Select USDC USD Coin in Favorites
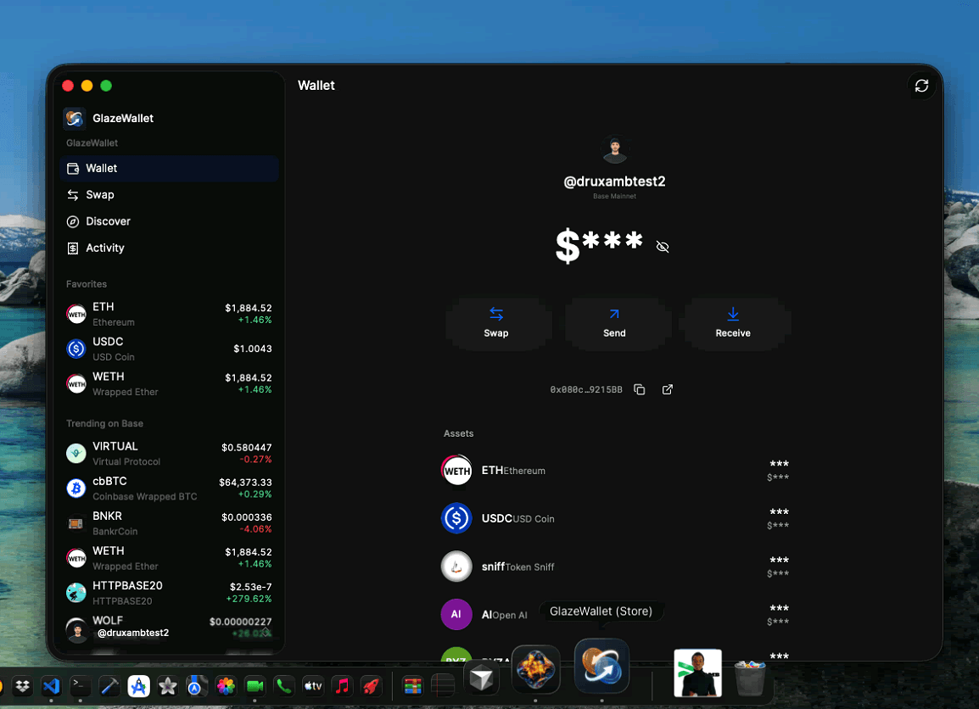 (169, 349)
